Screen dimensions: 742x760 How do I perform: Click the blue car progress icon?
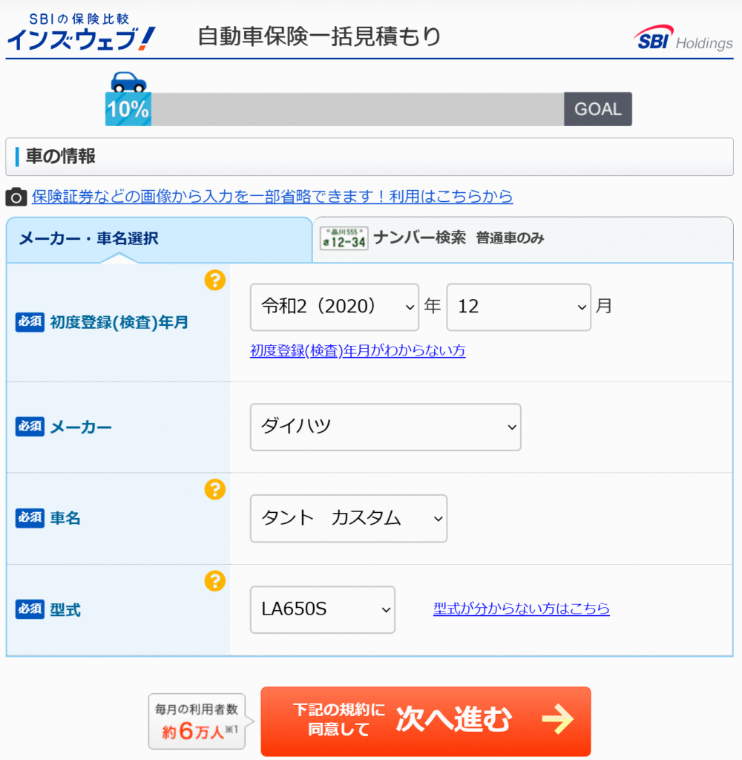point(128,82)
